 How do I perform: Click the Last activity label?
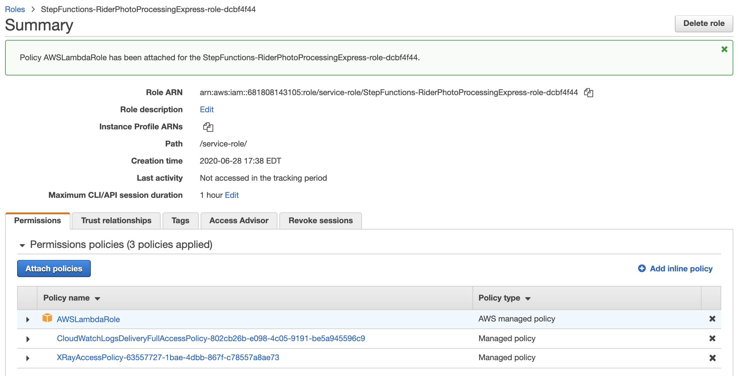coord(160,178)
